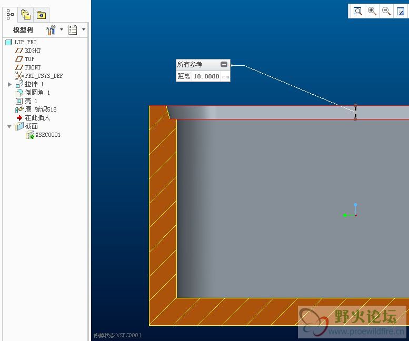
Task: Click the 倒圆角 1 round icon
Action: point(19,93)
